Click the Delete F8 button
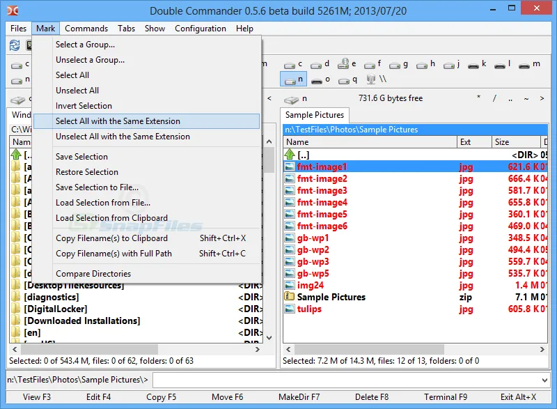557x409 pixels. click(372, 397)
